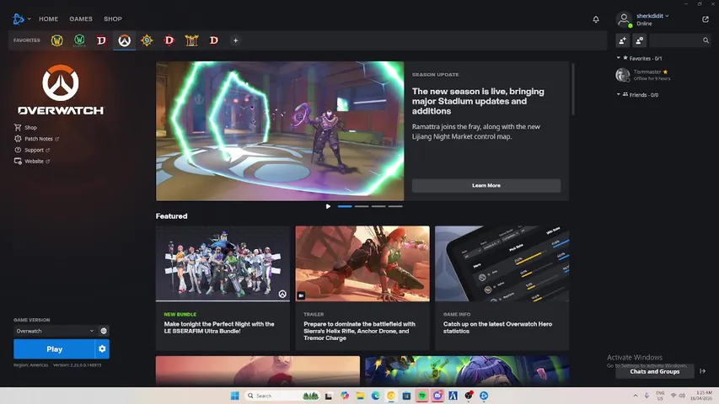Add a game to favorites bar
Viewport: 719px width, 404px height.
pos(236,40)
